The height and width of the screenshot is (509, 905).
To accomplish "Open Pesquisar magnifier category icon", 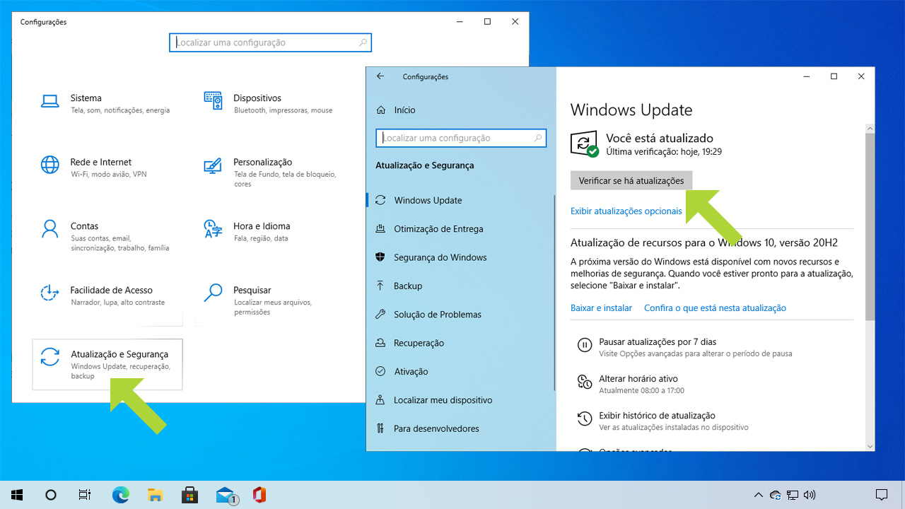I will click(x=214, y=292).
